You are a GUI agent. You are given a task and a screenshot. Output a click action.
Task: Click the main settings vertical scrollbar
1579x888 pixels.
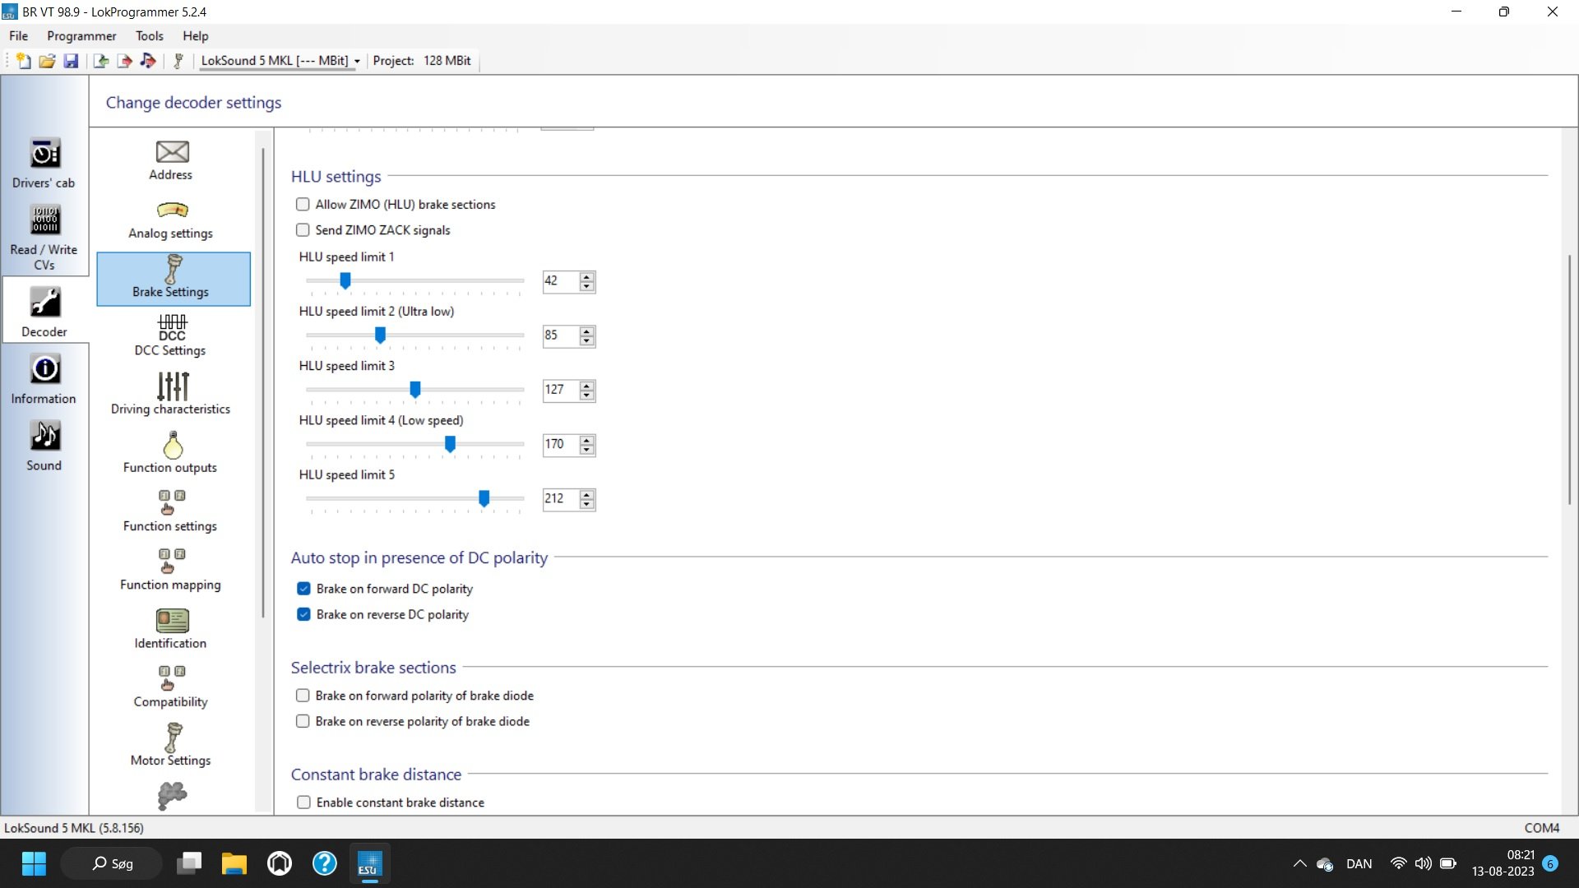tap(1569, 380)
